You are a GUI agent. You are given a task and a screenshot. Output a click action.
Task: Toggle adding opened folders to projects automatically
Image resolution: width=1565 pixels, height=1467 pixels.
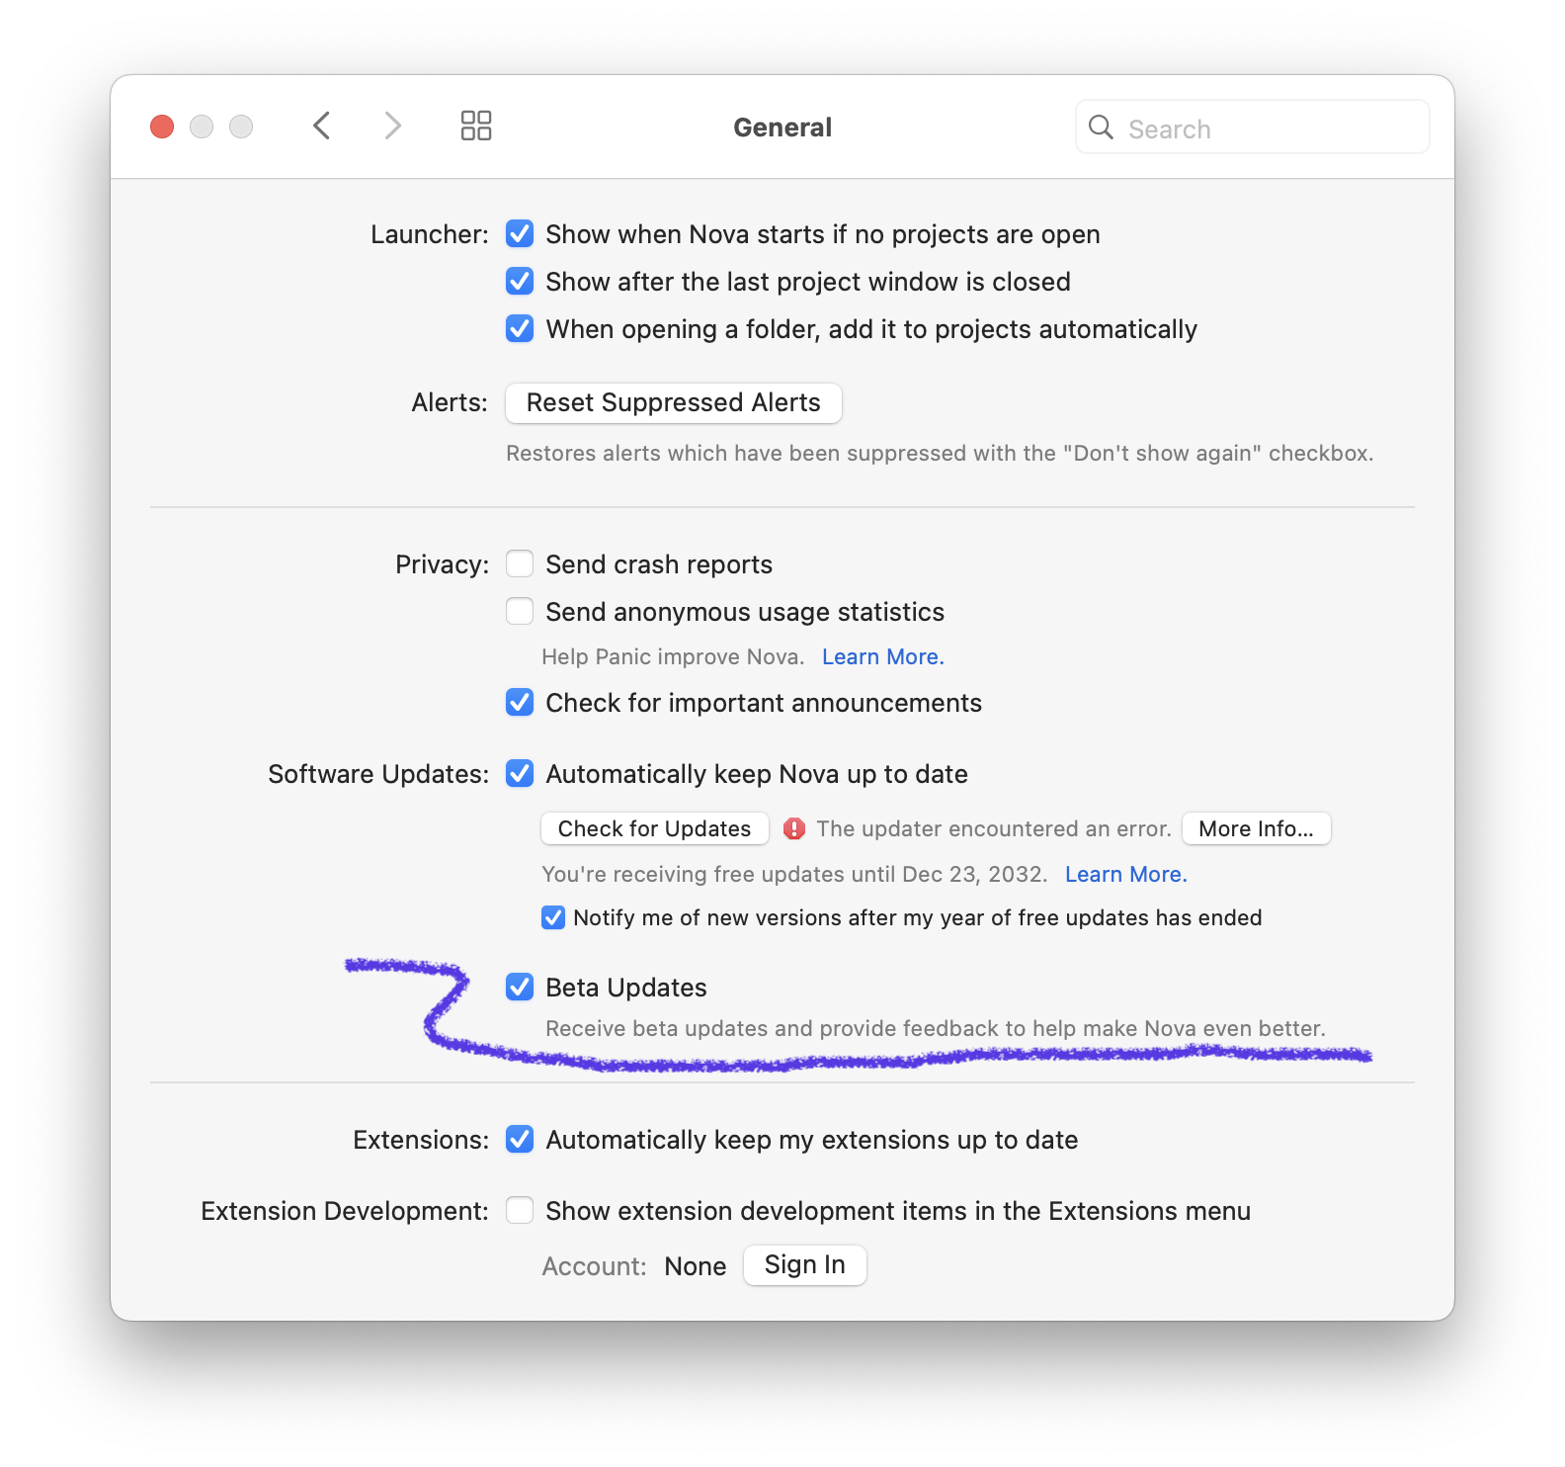click(x=520, y=329)
